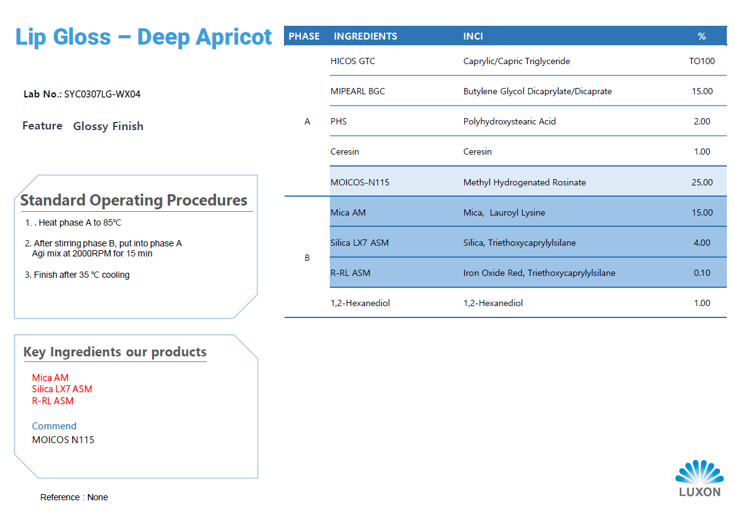Click 'Silica LX7 ASM' in the table
735x511 pixels.
(x=359, y=243)
